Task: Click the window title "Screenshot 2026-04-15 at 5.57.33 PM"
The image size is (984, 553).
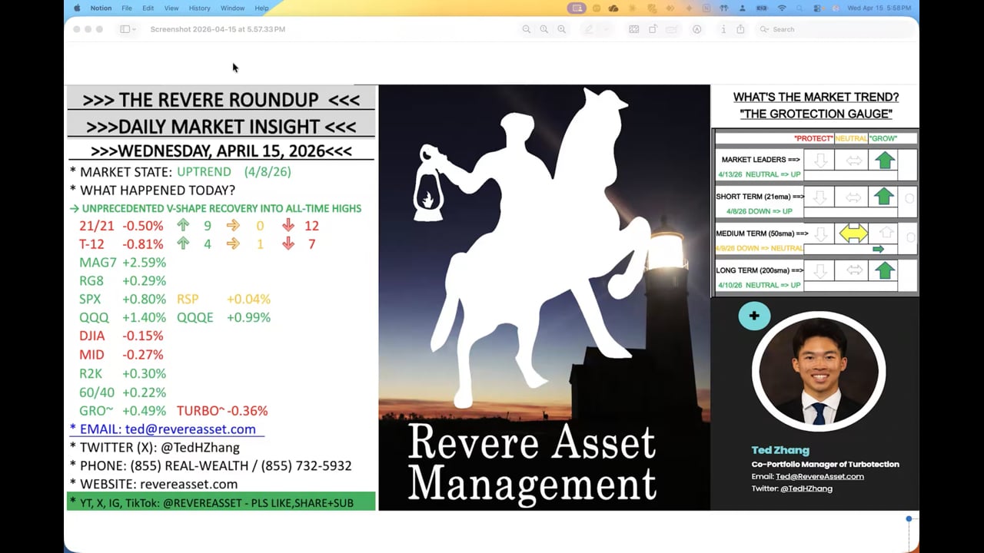Action: point(218,29)
